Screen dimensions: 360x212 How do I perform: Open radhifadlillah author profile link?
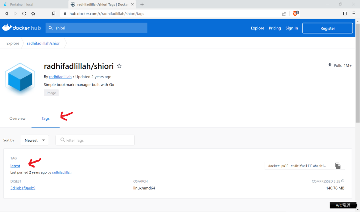pos(60,77)
